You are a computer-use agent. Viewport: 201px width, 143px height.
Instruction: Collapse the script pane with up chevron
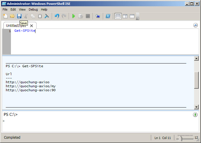click(x=196, y=25)
